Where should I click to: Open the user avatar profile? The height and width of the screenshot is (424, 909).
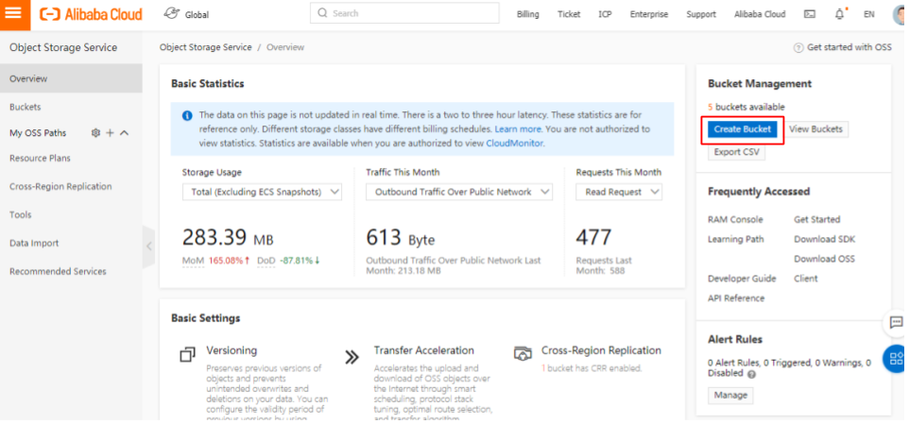point(900,14)
